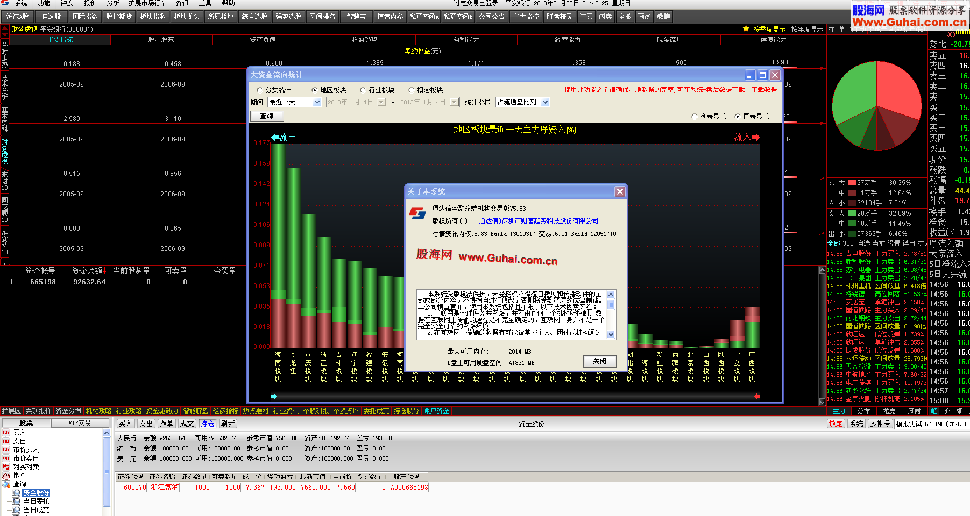Click the 撤单 hand icon
This screenshot has height=516, width=970.
click(x=6, y=475)
